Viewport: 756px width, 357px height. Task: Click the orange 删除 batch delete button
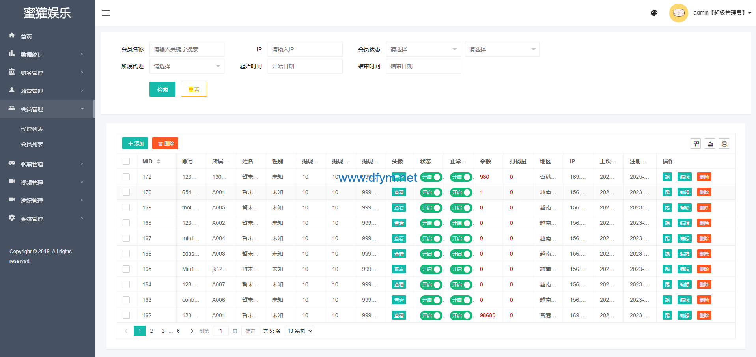pos(165,143)
